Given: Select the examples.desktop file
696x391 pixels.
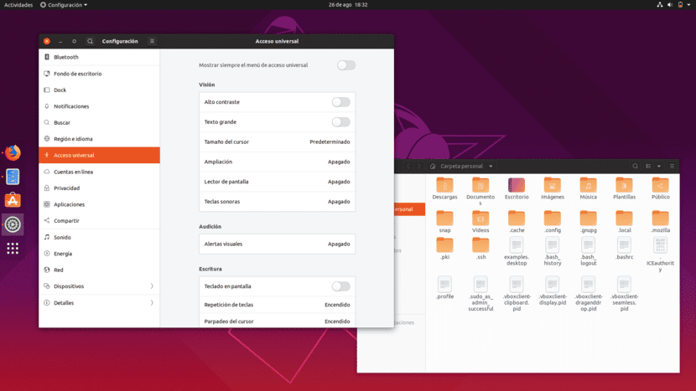Looking at the screenshot, I should tap(517, 251).
